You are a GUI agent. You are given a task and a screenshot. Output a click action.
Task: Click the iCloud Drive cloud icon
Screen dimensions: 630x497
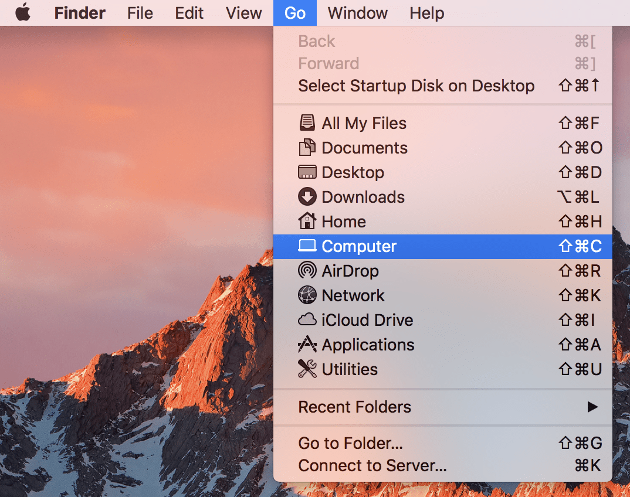[x=307, y=320]
